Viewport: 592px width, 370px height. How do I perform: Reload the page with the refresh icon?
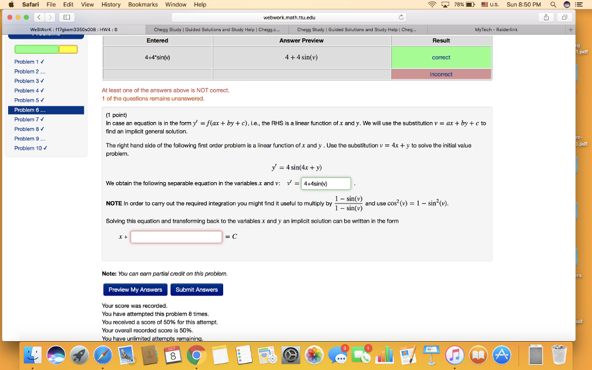coord(401,17)
